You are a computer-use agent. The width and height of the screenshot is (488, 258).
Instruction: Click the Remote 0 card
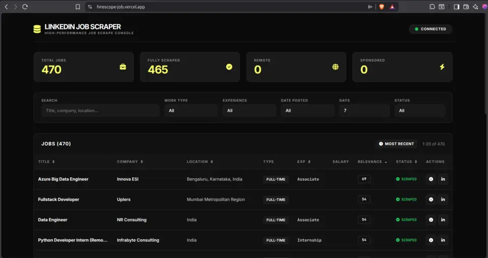point(296,67)
